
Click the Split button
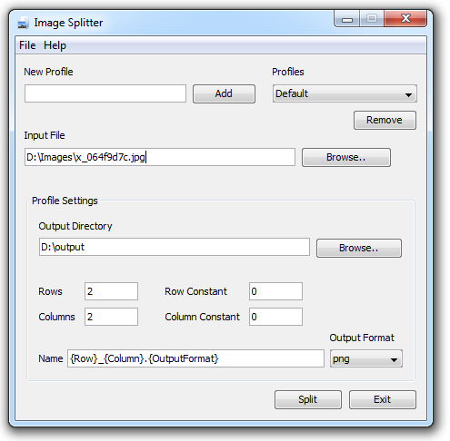pyautogui.click(x=308, y=399)
